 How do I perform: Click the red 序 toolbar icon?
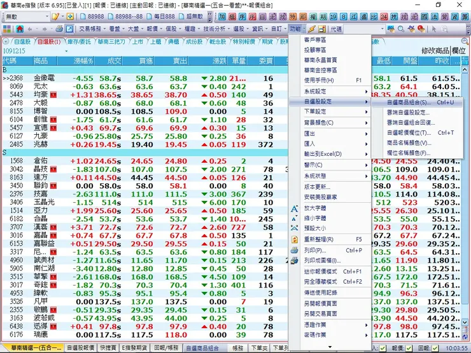[x=252, y=17]
